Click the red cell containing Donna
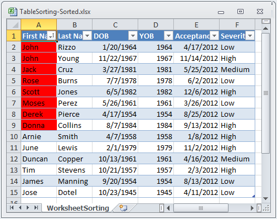The image size is (277, 219). pyautogui.click(x=39, y=125)
